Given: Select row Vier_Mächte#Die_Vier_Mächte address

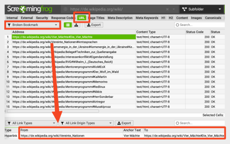Looking at the screenshot, I should 74,37.
